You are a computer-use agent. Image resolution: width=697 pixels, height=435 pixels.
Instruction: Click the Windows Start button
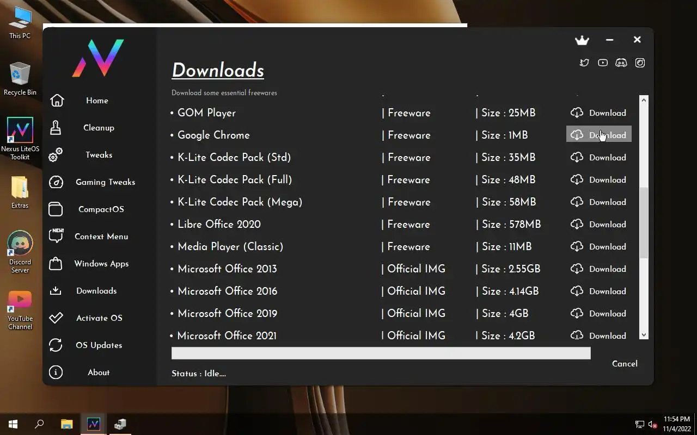coord(13,424)
